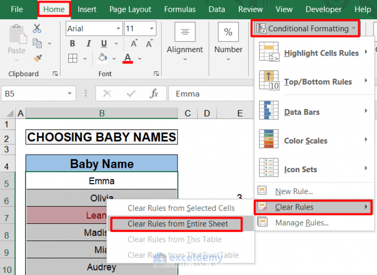Switch to the Review tab
Viewport: 377px width, 275px height.
tap(251, 9)
